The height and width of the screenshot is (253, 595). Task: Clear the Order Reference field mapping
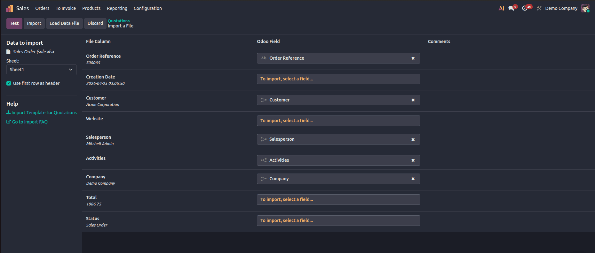(413, 58)
